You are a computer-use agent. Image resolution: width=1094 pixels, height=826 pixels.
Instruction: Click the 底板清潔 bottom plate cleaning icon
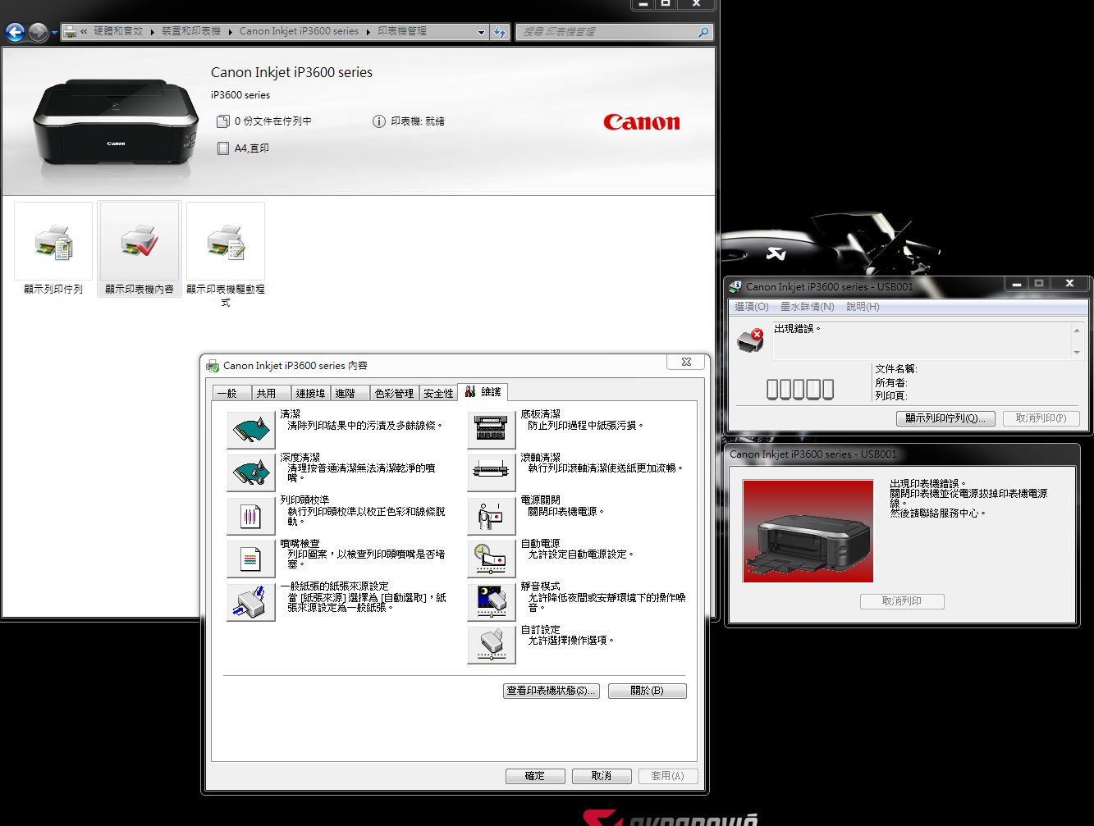pyautogui.click(x=492, y=429)
